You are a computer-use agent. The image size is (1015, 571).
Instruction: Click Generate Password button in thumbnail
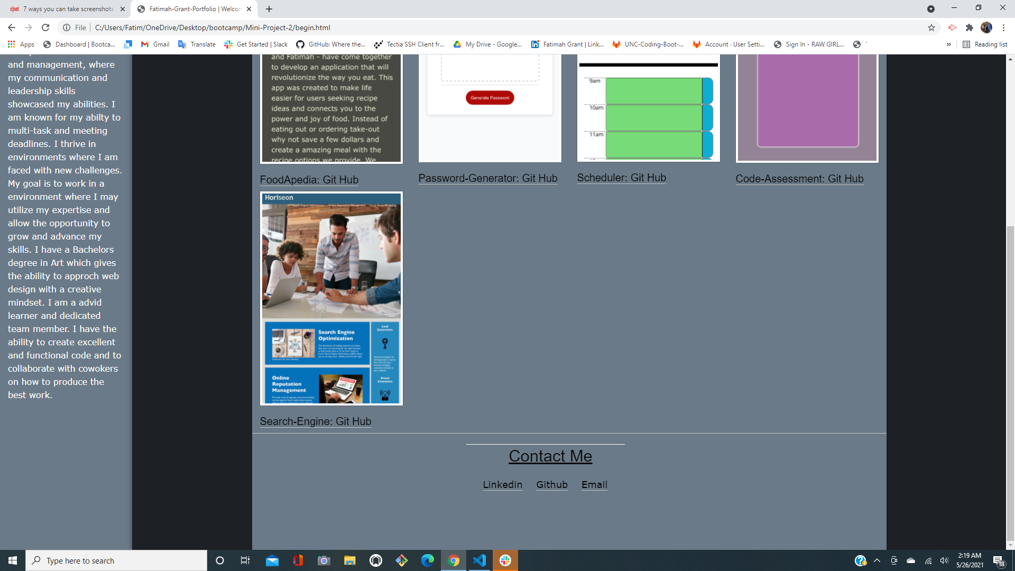(x=490, y=98)
